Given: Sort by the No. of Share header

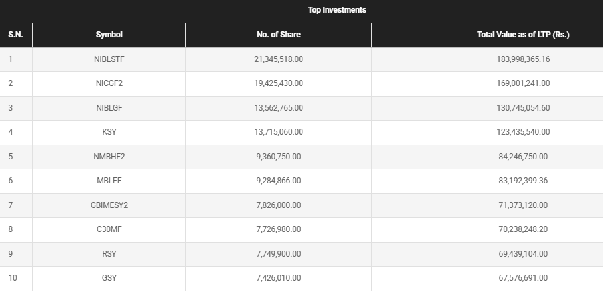Looking at the screenshot, I should tap(279, 35).
